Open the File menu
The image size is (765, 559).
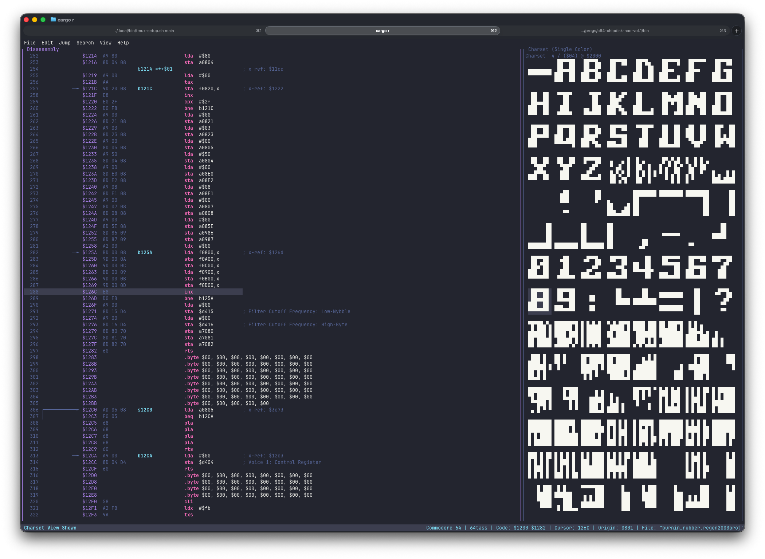30,43
